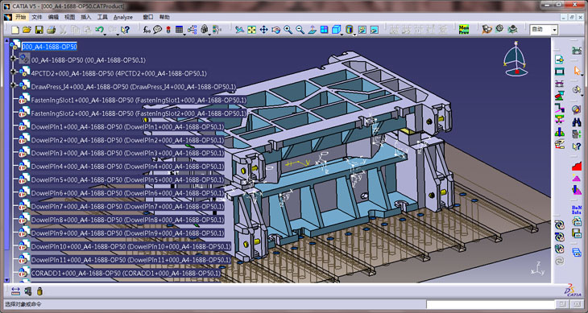Click the command input field in the status bar
588x313 pixels.
pyautogui.click(x=491, y=304)
